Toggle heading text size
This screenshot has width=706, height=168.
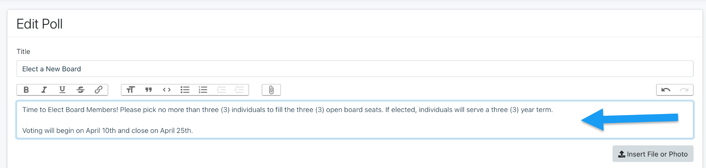[x=130, y=90]
